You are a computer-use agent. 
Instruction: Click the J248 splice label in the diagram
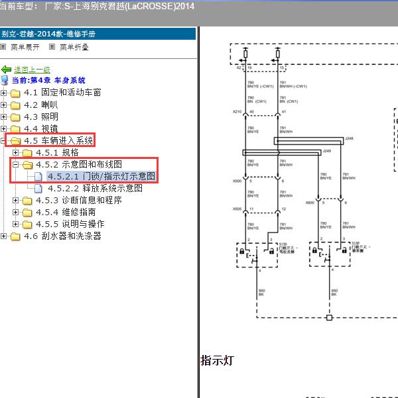pos(349,138)
